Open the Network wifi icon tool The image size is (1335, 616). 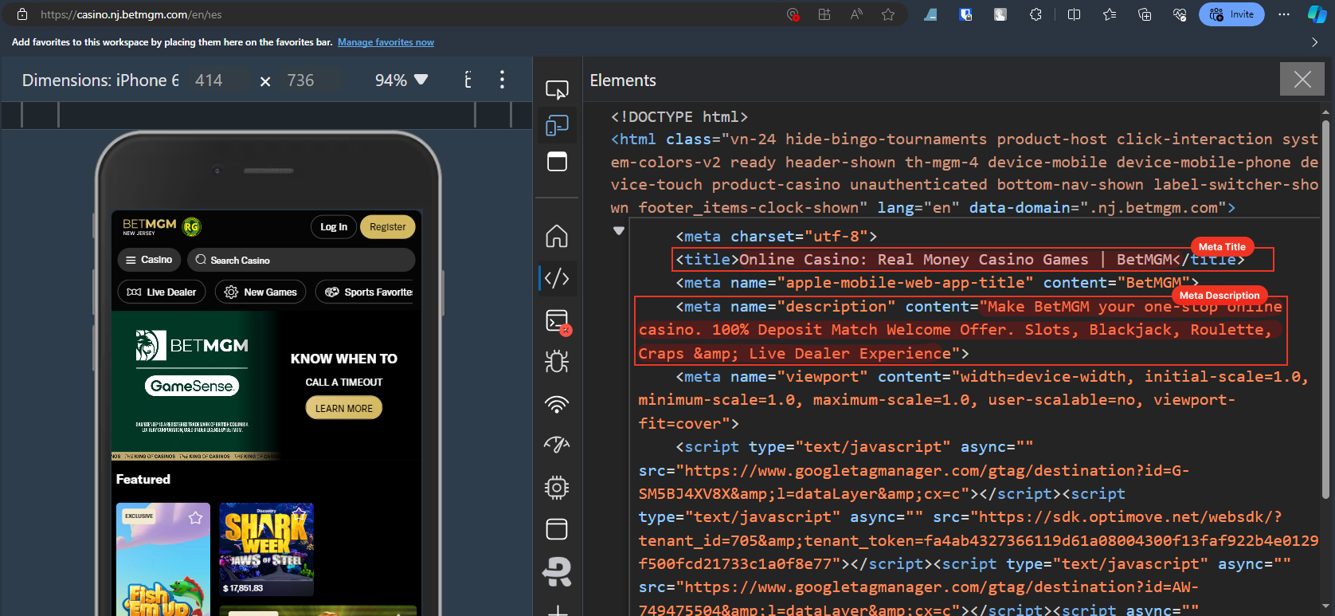[x=557, y=404]
